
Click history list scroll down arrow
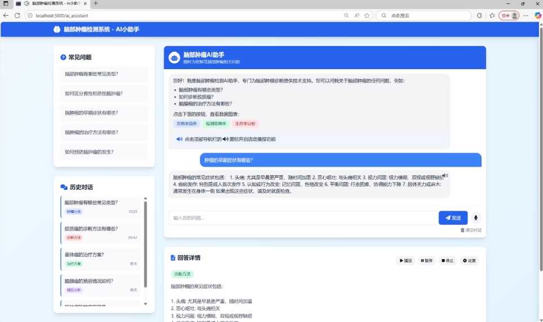click(145, 304)
